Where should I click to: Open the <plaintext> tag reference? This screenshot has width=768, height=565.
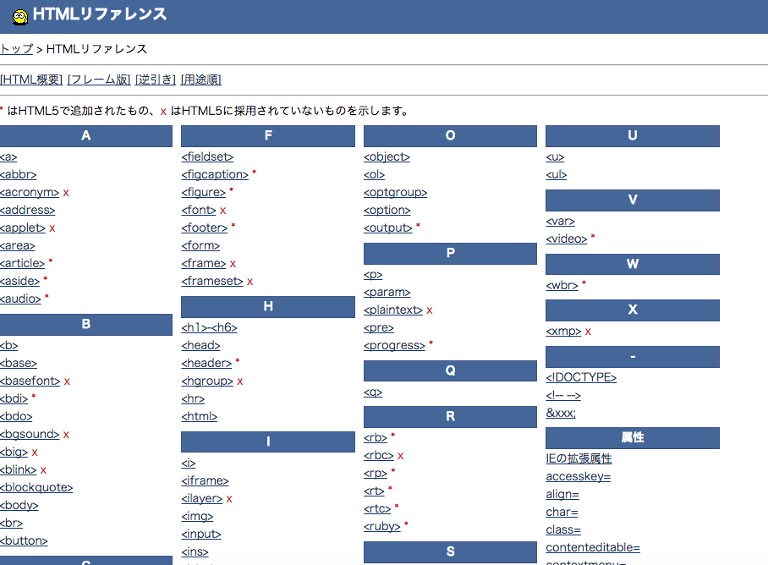pyautogui.click(x=392, y=310)
